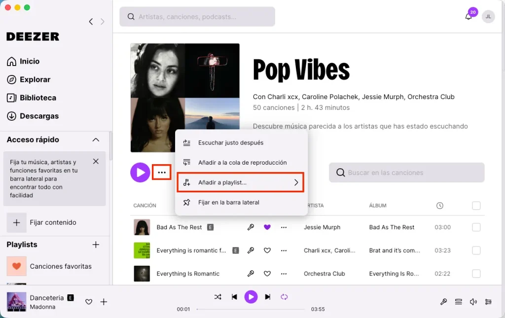Open Orchestra Club artist link
The height and width of the screenshot is (318, 505).
325,274
